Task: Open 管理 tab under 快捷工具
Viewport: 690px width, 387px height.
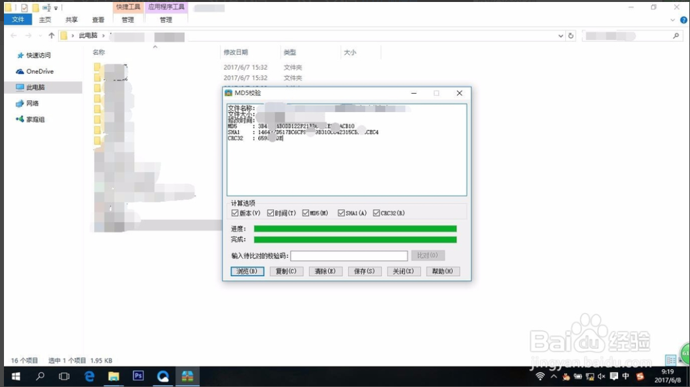Action: pos(128,20)
